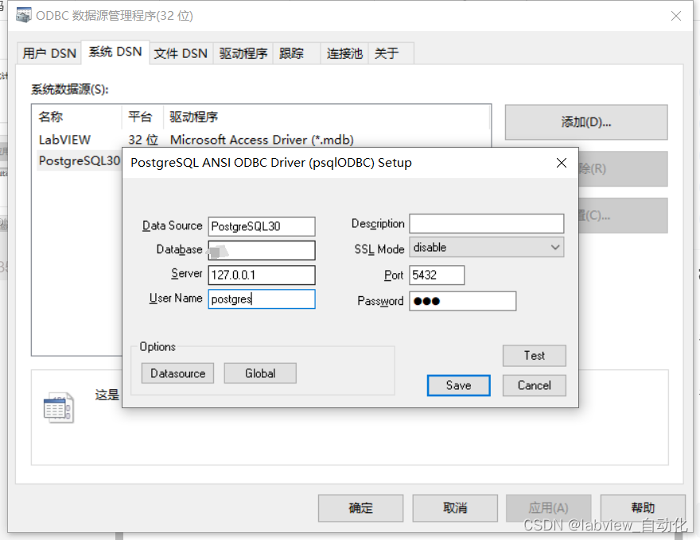The width and height of the screenshot is (700, 540).
Task: Click the 添加(D) button to add a DSN
Action: 586,122
